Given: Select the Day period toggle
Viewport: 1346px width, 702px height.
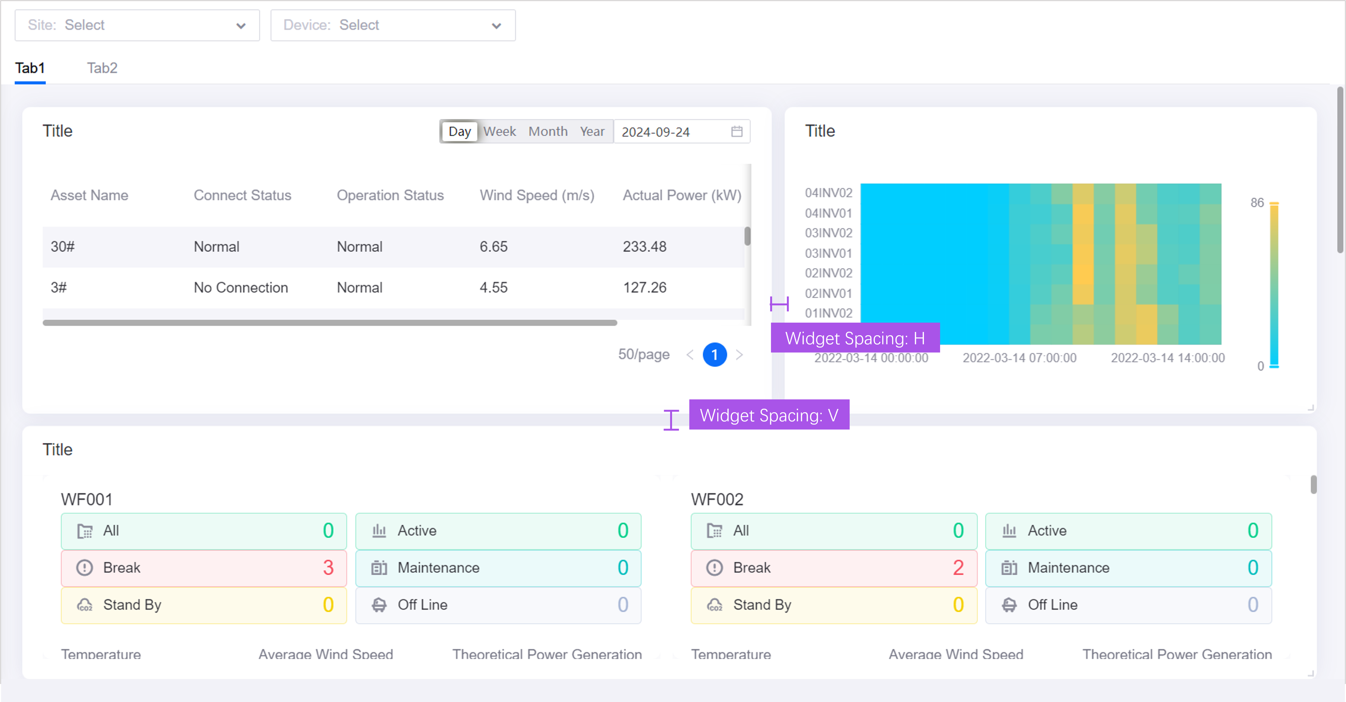Looking at the screenshot, I should [459, 132].
